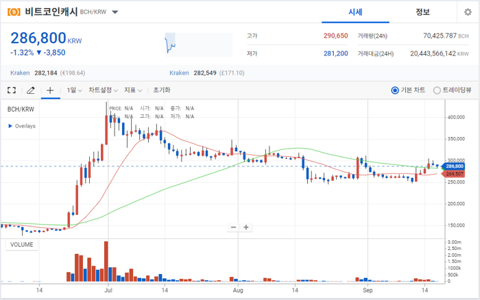Select the 기본 차트 radio option
Viewport: 480px width, 300px height.
tap(395, 90)
